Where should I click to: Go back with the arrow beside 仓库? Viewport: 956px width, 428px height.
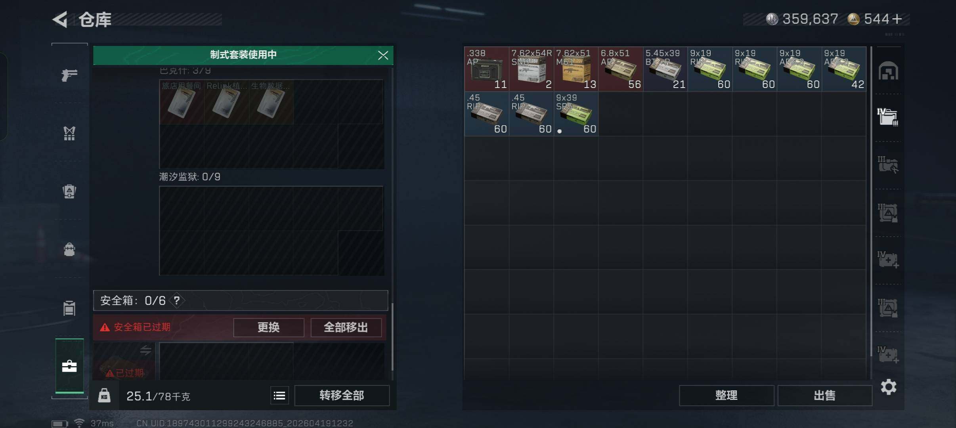60,19
